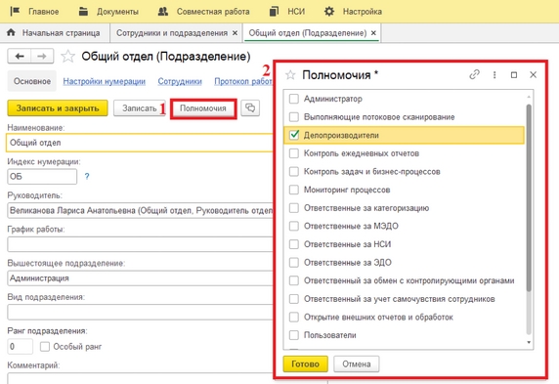Click the Записать button
Image resolution: width=559 pixels, height=384 pixels.
click(140, 108)
